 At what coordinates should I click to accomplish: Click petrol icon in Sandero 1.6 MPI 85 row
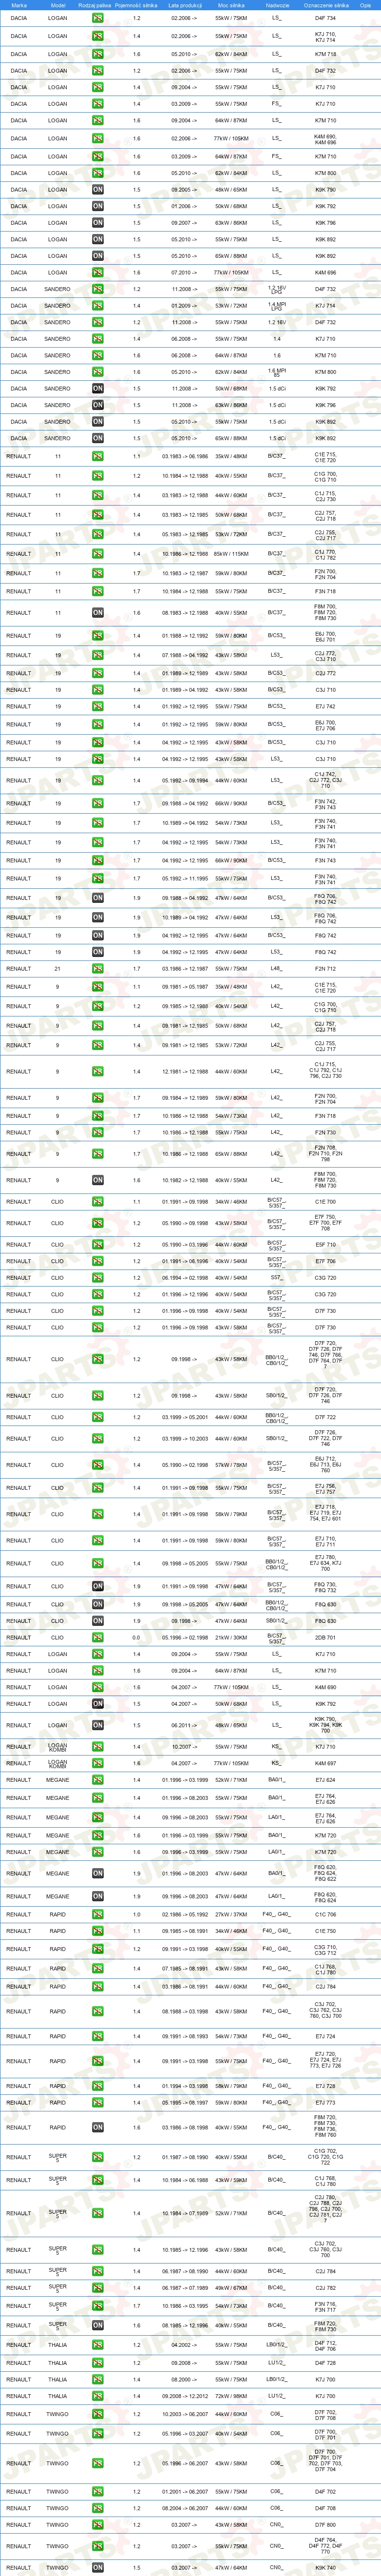[x=97, y=372]
